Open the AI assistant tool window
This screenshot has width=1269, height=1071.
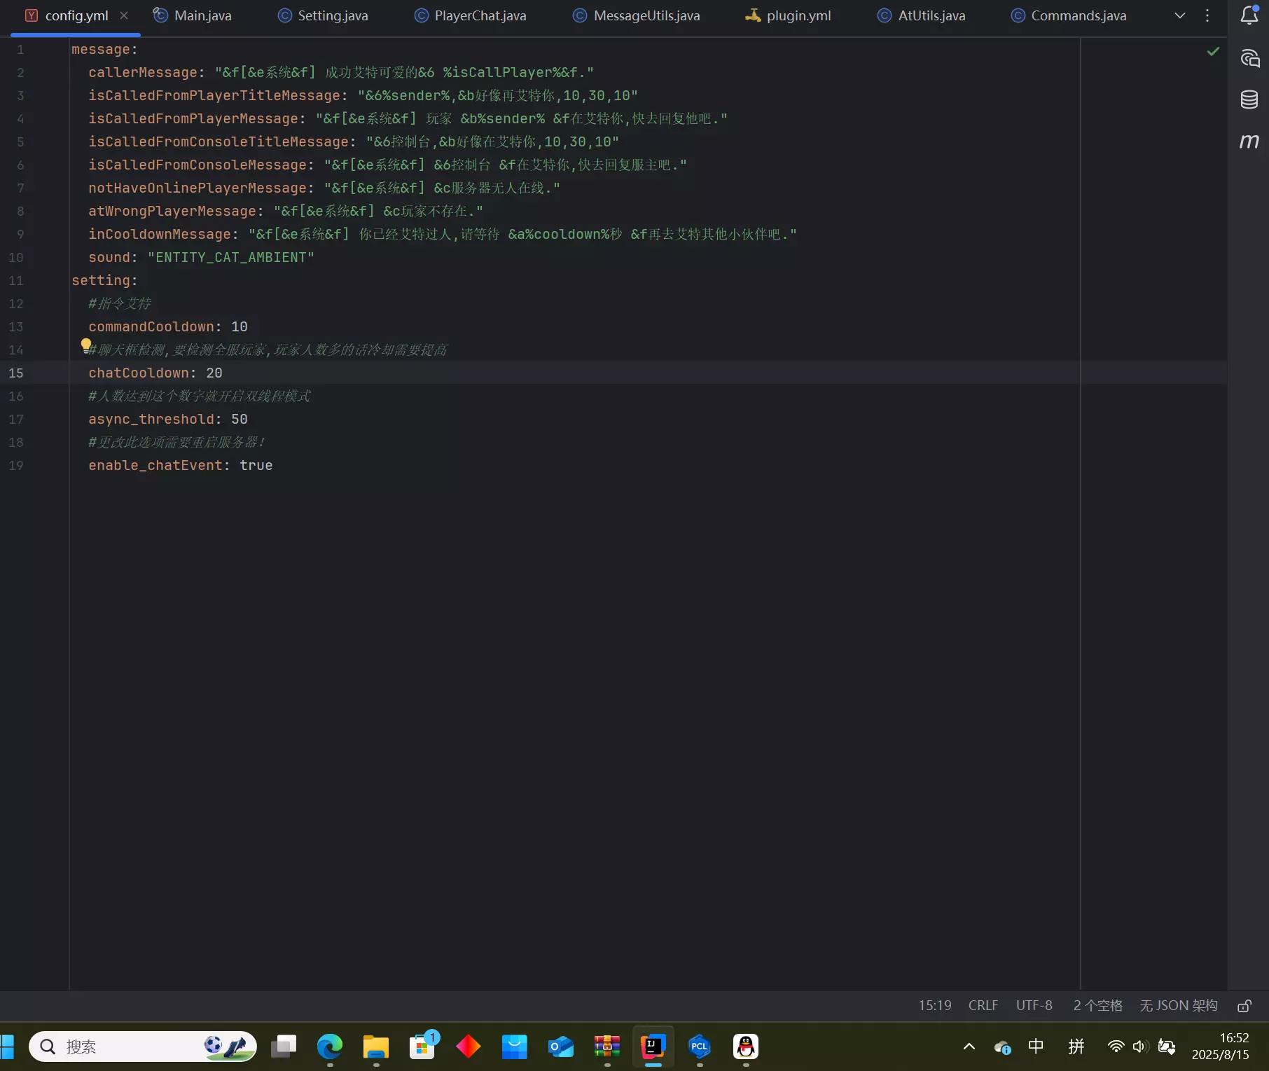1249,58
